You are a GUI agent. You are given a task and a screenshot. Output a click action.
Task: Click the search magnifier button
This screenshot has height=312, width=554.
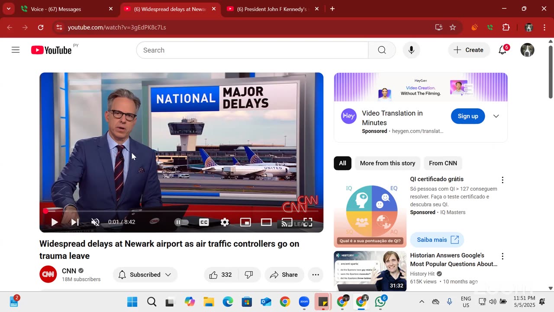[382, 50]
